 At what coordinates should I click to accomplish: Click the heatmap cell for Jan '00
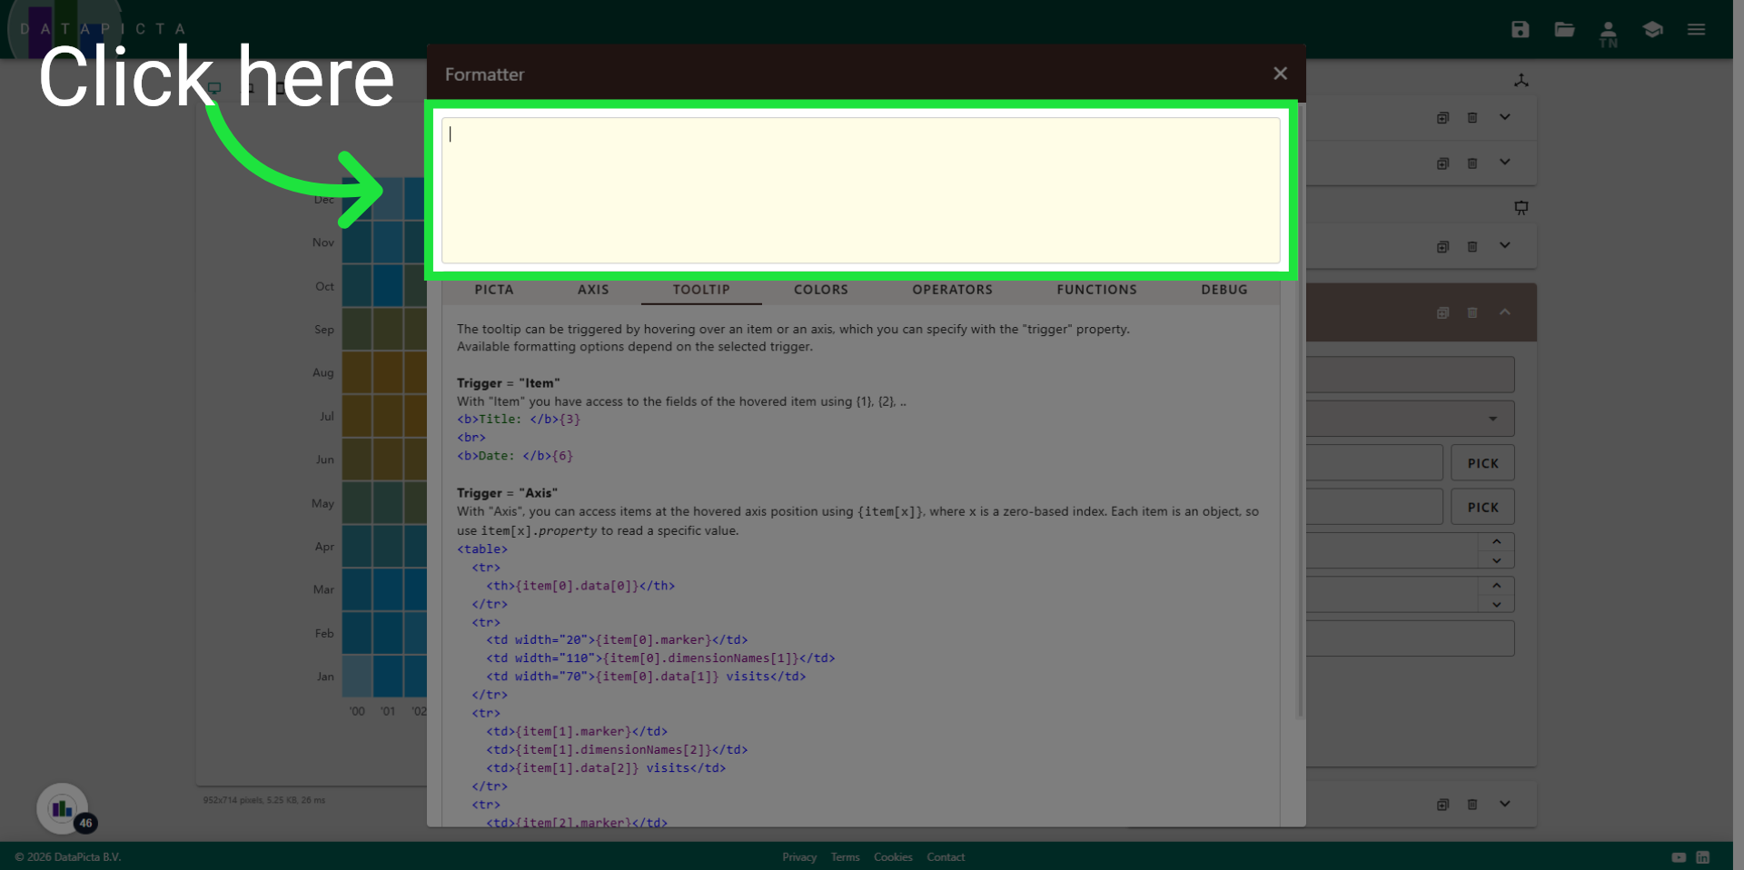click(x=357, y=677)
